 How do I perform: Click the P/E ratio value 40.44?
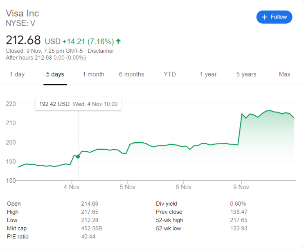(88, 237)
